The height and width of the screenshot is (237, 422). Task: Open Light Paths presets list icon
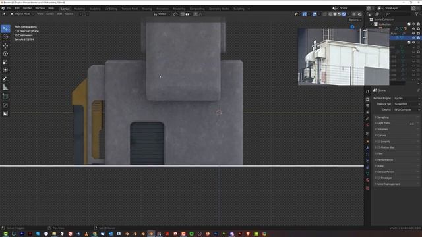coord(412,123)
